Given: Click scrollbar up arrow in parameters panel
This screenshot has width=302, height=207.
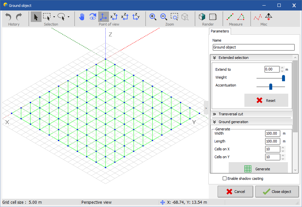Looking at the screenshot, I should click(x=295, y=57).
